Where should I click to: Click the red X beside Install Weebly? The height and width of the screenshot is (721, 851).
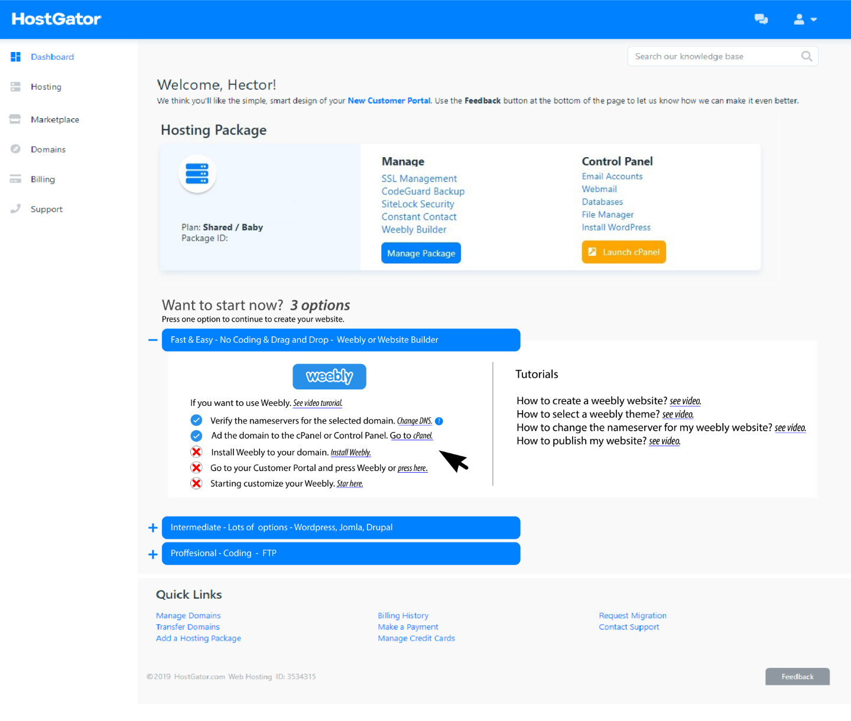[x=196, y=452]
